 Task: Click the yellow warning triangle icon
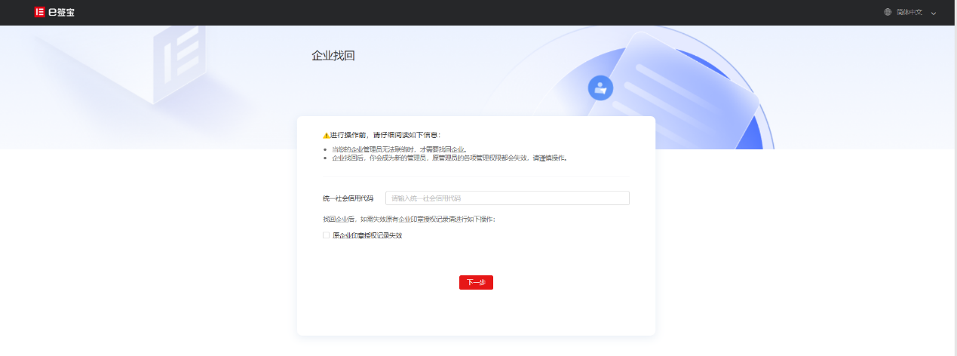(326, 135)
